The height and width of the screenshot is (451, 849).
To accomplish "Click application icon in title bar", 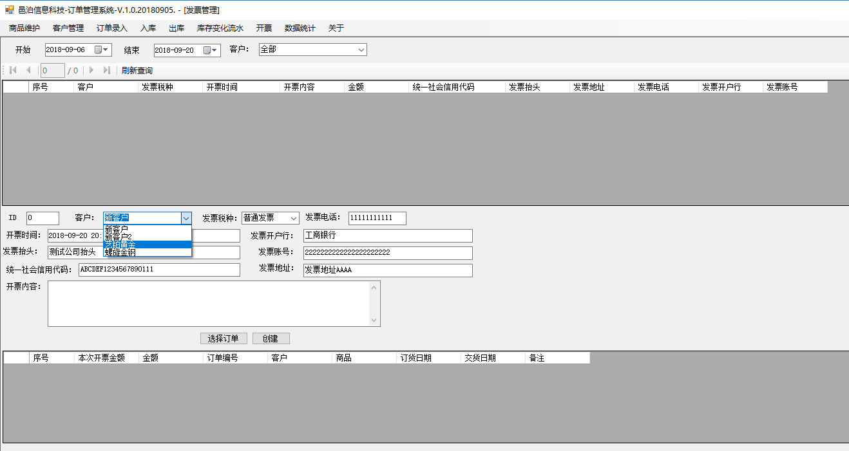I will point(9,10).
